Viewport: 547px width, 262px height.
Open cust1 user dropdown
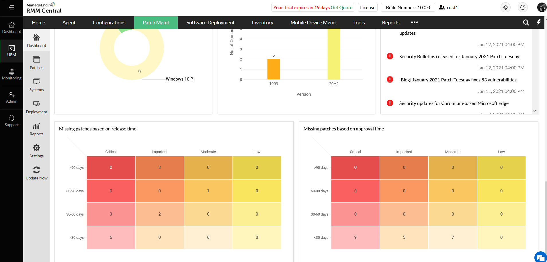point(449,7)
